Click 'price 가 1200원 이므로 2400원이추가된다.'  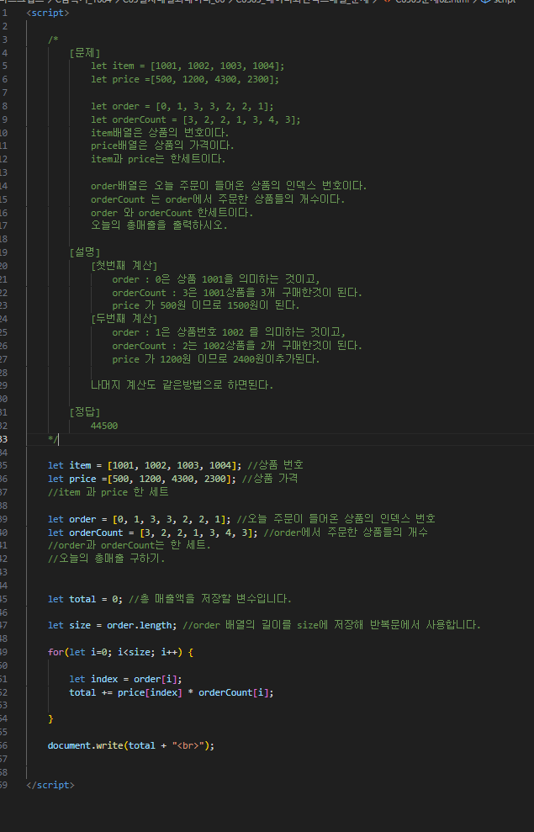(216, 358)
